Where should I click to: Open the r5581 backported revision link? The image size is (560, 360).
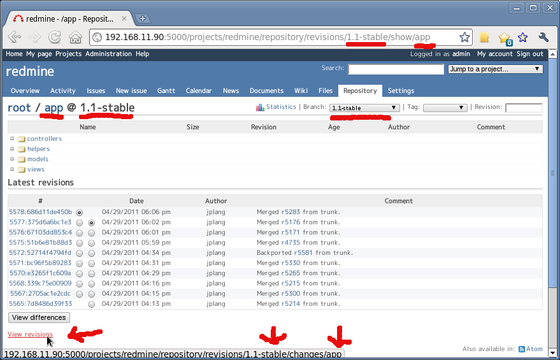(303, 252)
